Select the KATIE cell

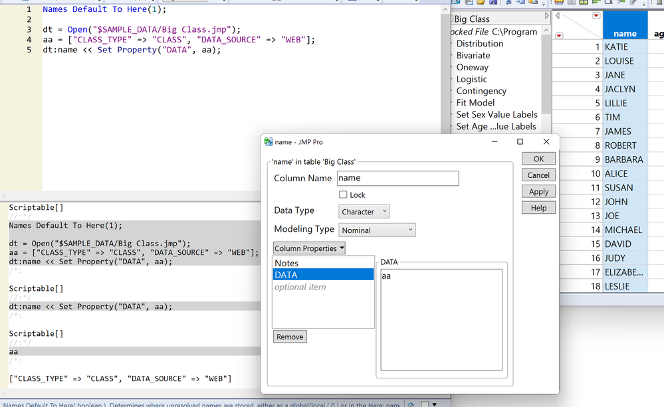pyautogui.click(x=625, y=47)
